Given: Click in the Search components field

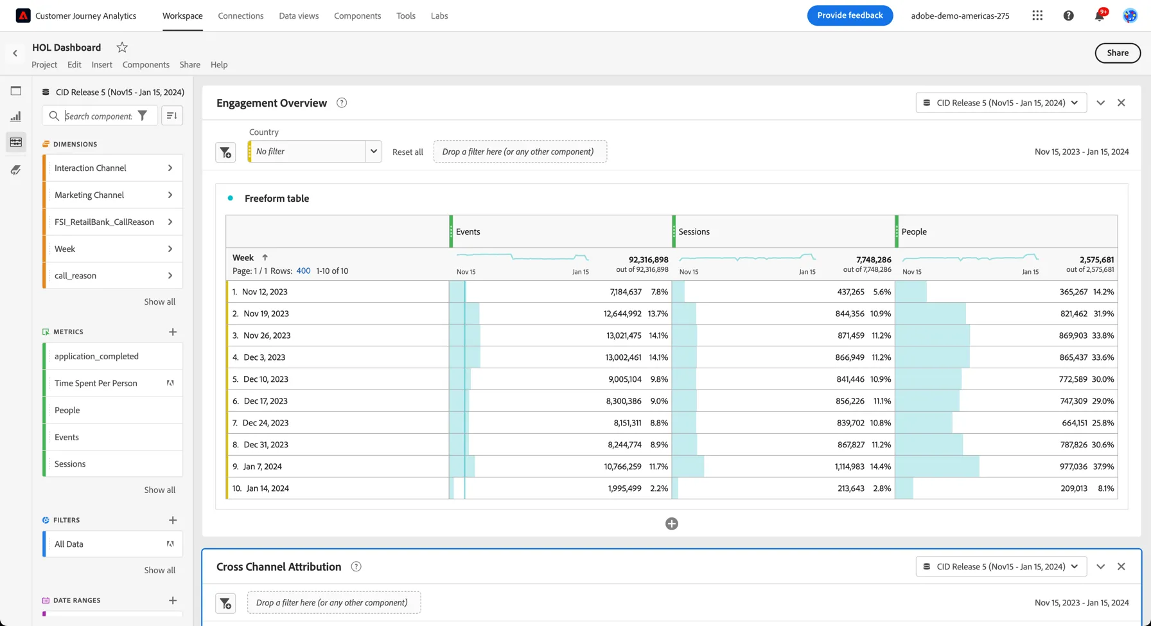Looking at the screenshot, I should (98, 116).
